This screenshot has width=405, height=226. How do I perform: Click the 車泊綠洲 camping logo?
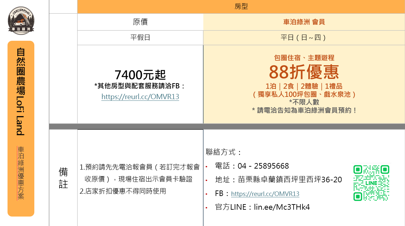pyautogui.click(x=21, y=21)
